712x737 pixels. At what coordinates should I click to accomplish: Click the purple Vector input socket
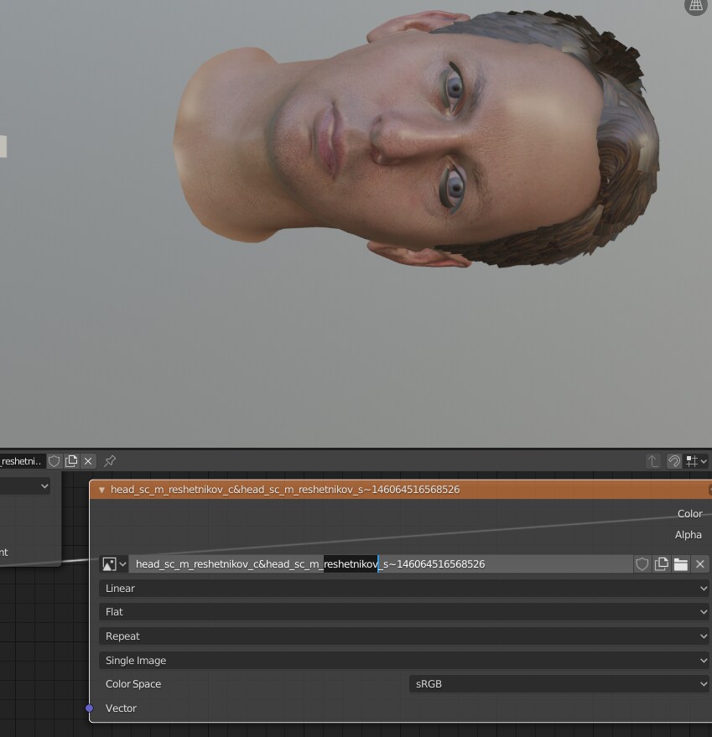(90, 708)
